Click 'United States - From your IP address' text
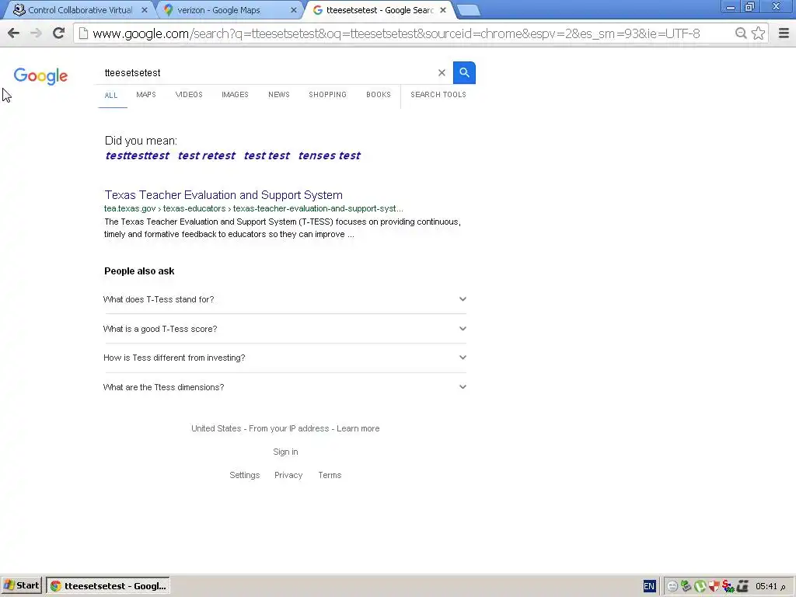796x597 pixels. pyautogui.click(x=260, y=428)
